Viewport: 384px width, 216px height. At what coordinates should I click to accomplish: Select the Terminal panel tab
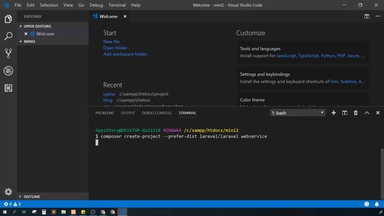187,113
